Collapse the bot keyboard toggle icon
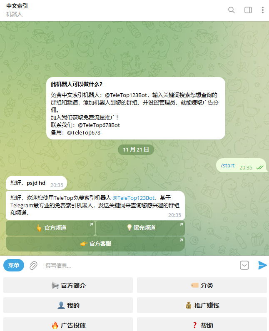 (x=244, y=265)
